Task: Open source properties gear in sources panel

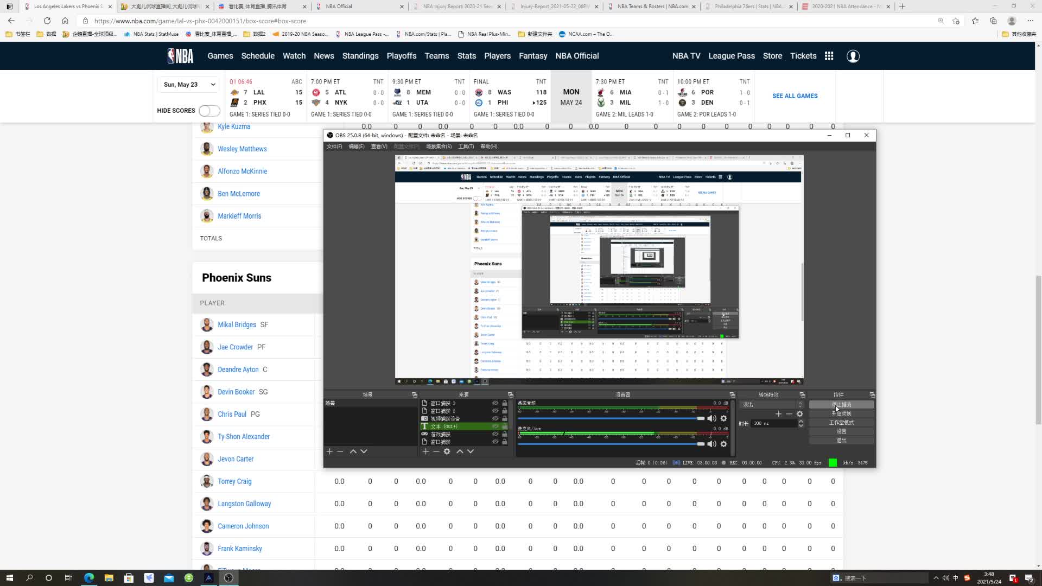Action: (x=447, y=451)
